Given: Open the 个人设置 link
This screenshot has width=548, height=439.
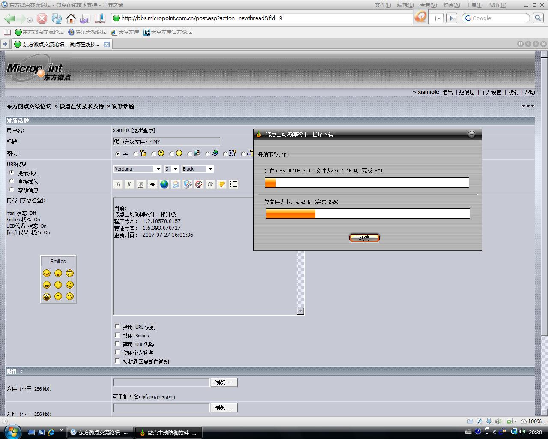Looking at the screenshot, I should click(491, 92).
